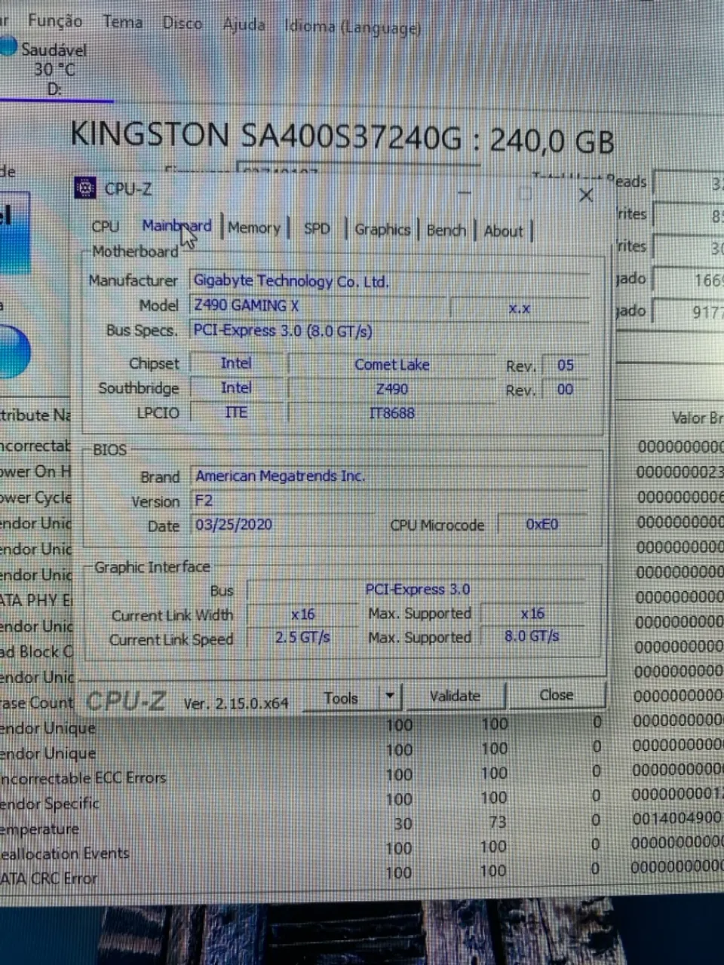The height and width of the screenshot is (965, 724).
Task: Minimize the CPU-Z window
Action: pyautogui.click(x=464, y=192)
